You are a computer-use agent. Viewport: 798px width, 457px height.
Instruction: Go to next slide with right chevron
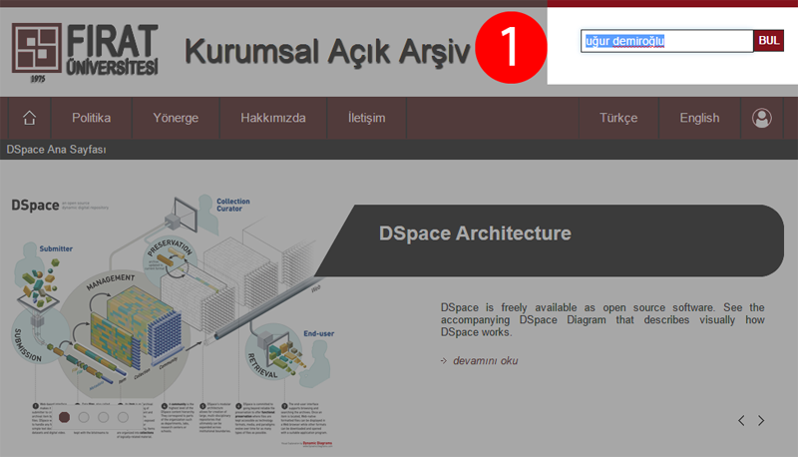coord(761,420)
